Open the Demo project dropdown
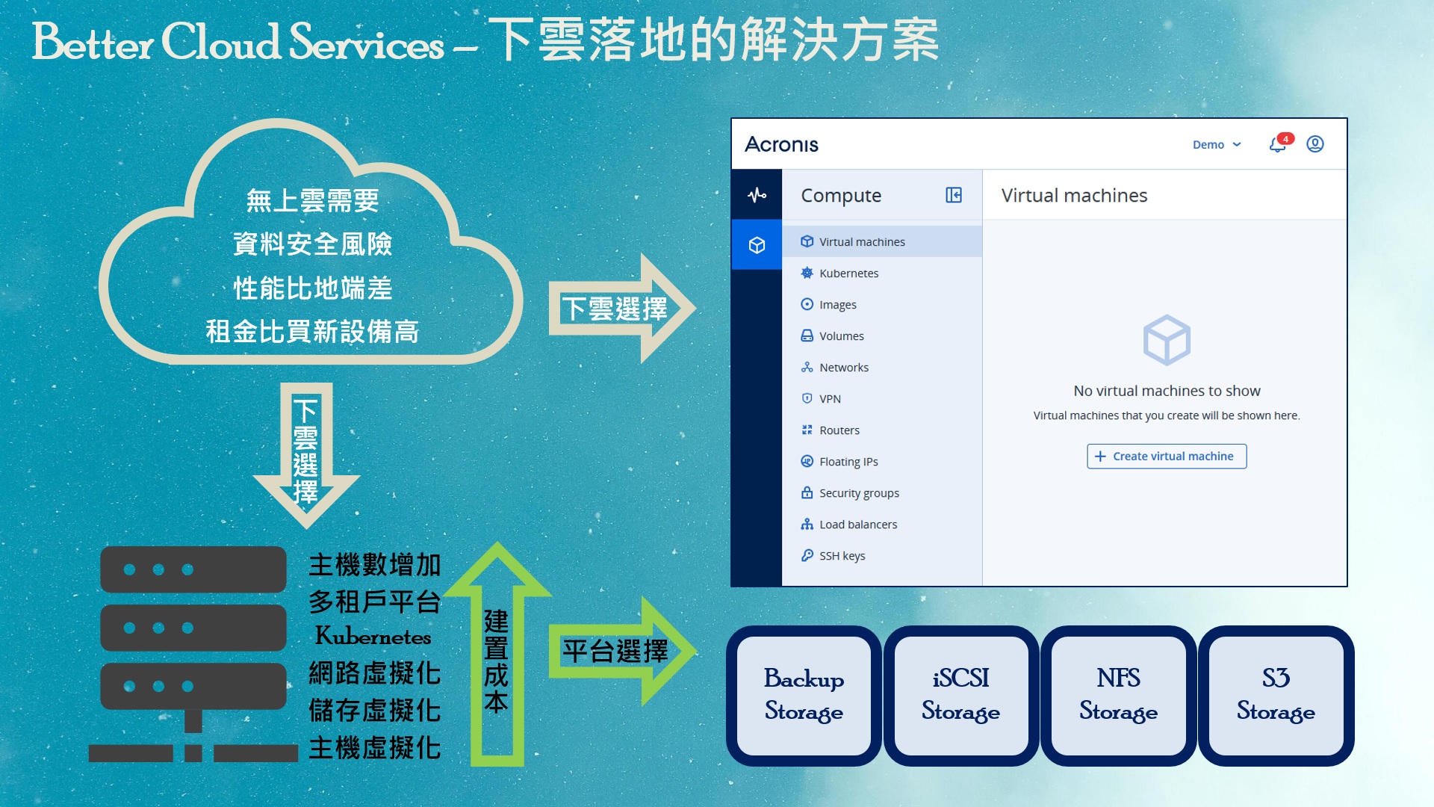Image resolution: width=1434 pixels, height=807 pixels. pyautogui.click(x=1217, y=144)
